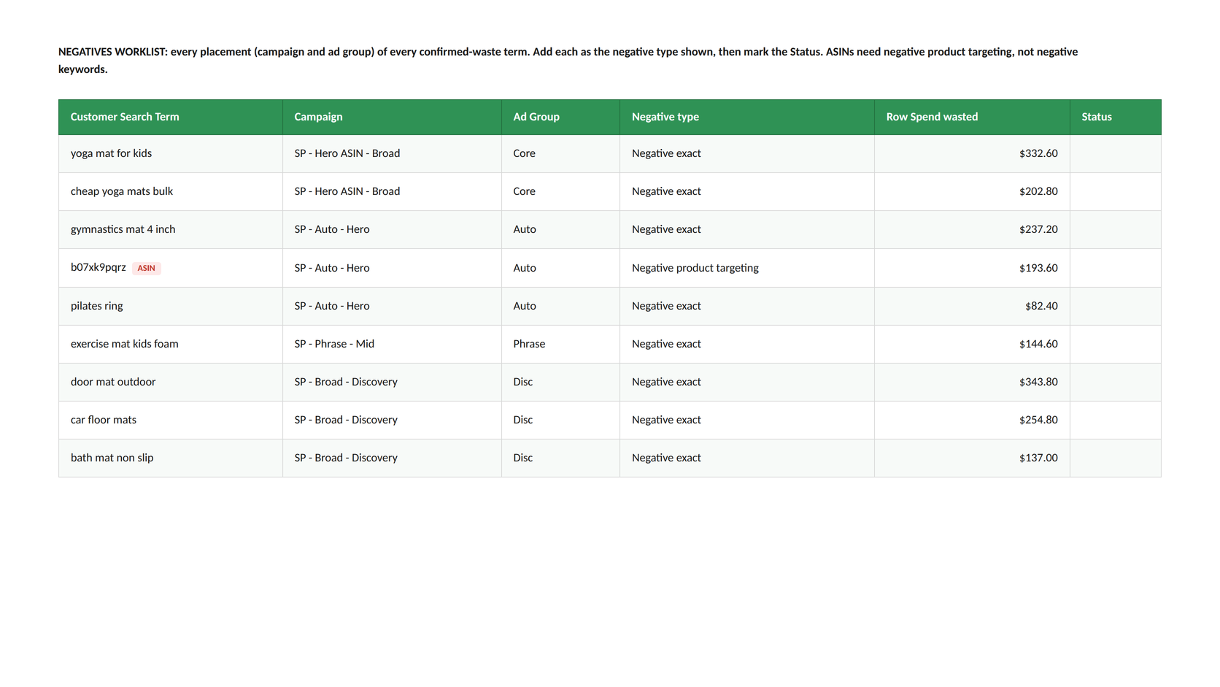This screenshot has height=687, width=1220.
Task: Click SP - Auto - Hero in gymnastics mat row
Action: point(332,229)
